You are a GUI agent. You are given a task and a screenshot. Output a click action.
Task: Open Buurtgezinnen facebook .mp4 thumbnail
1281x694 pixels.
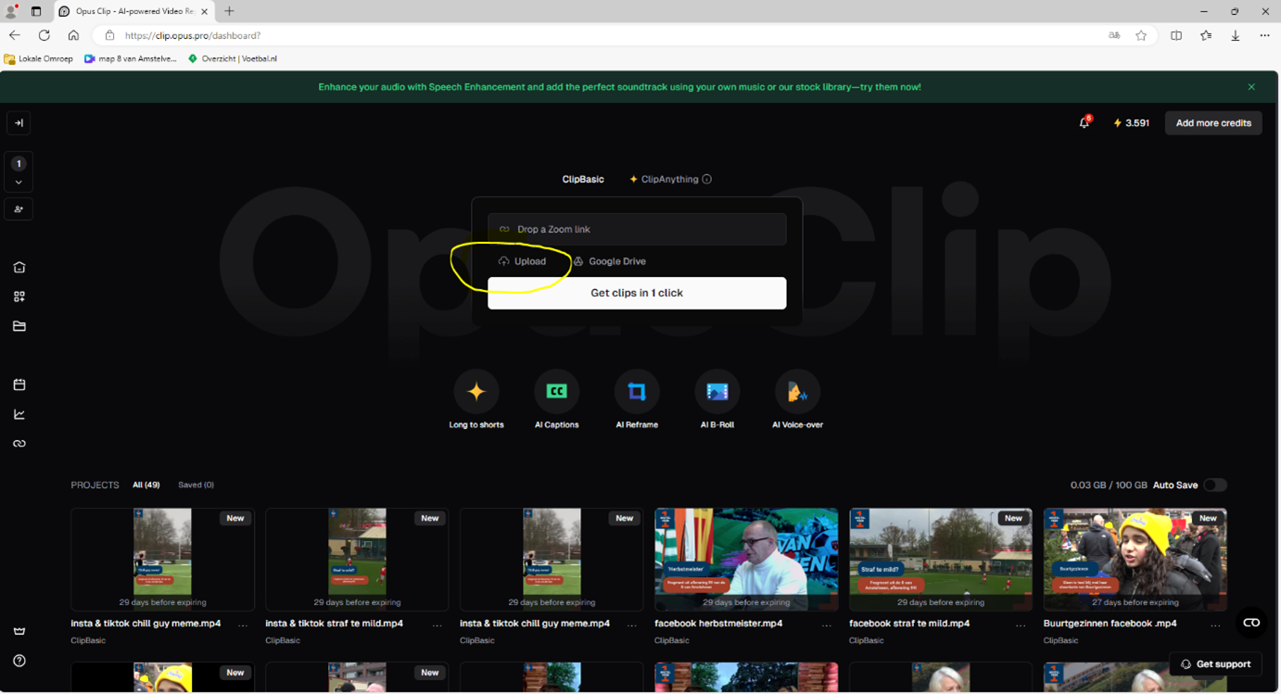coord(1135,559)
